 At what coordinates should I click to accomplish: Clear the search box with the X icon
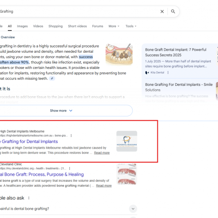click(162, 11)
